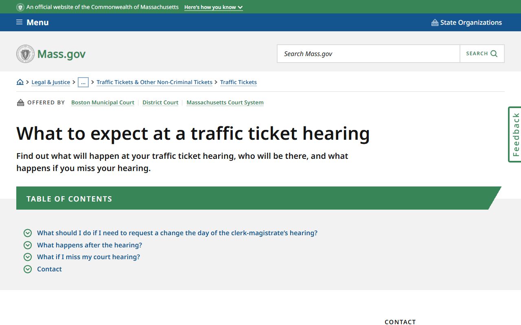Open the Traffic Tickets breadcrumb
Image resolution: width=521 pixels, height=325 pixels.
pyautogui.click(x=239, y=82)
